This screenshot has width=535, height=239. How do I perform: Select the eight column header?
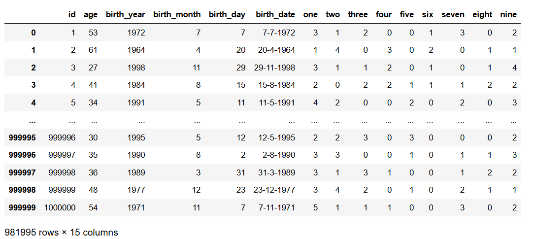point(482,14)
